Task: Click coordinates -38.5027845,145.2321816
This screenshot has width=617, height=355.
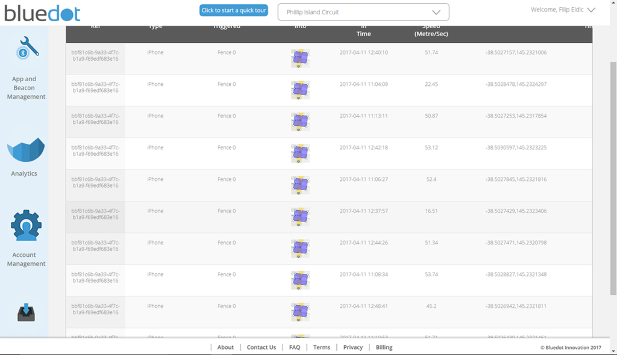Action: pyautogui.click(x=516, y=179)
